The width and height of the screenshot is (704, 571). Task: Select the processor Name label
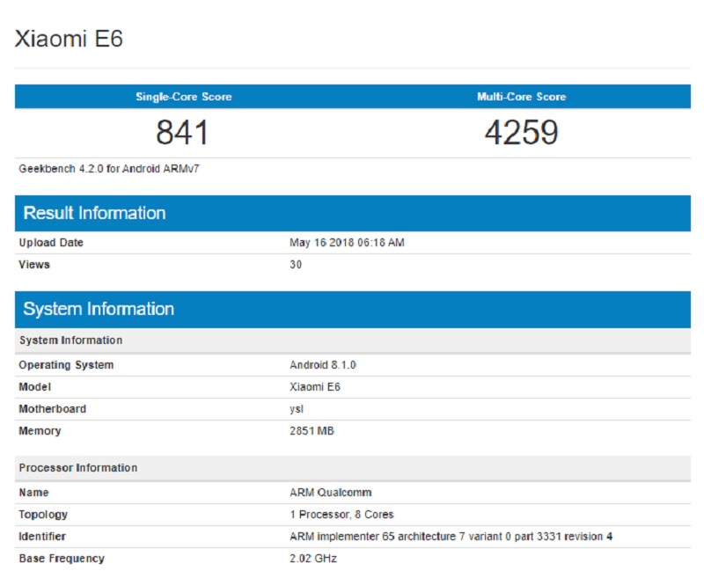pyautogui.click(x=33, y=493)
